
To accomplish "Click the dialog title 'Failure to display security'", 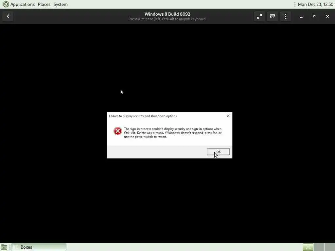I will coord(143,116).
